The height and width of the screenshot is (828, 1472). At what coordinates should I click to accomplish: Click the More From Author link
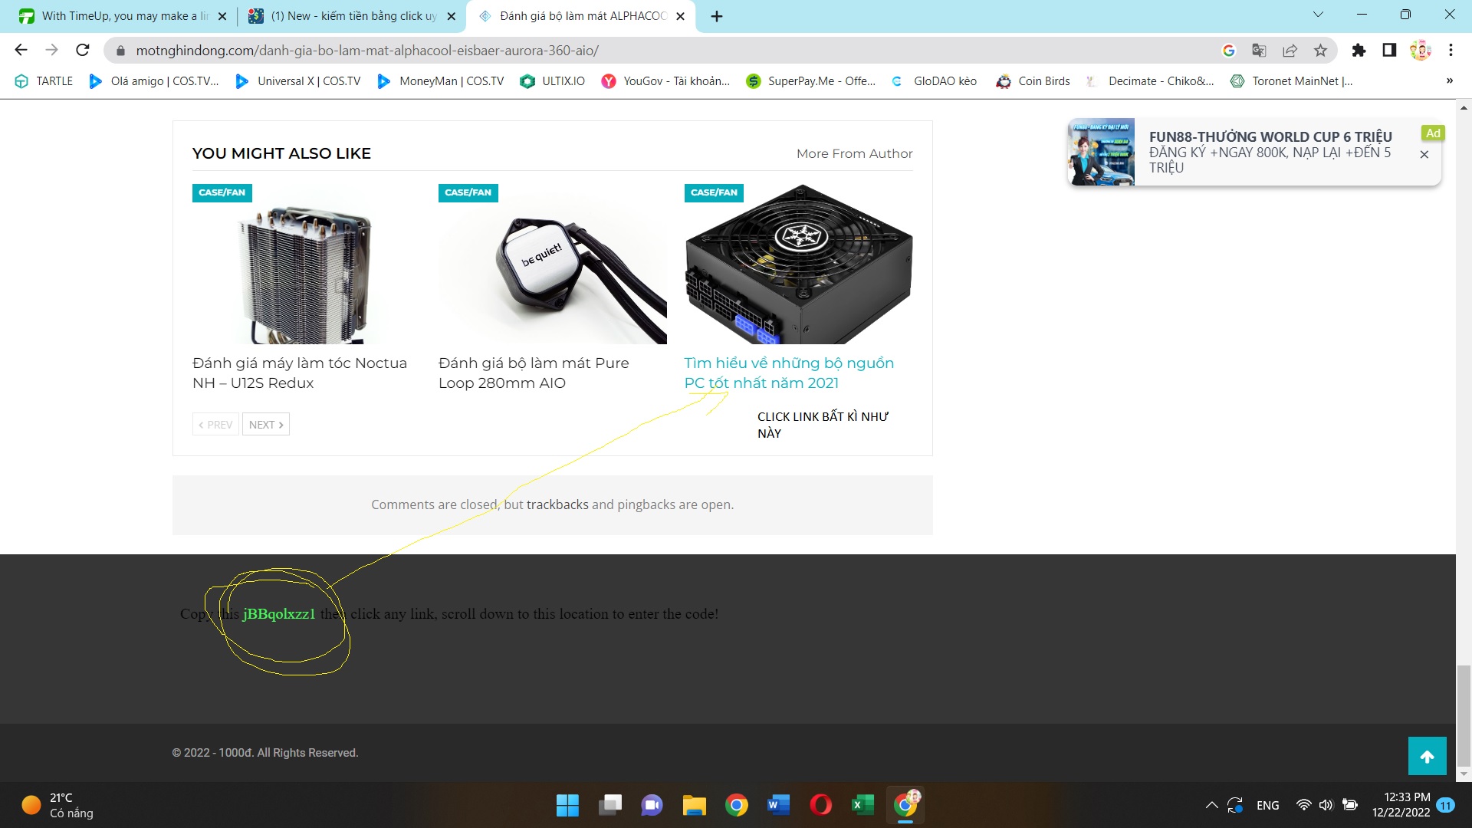854,153
